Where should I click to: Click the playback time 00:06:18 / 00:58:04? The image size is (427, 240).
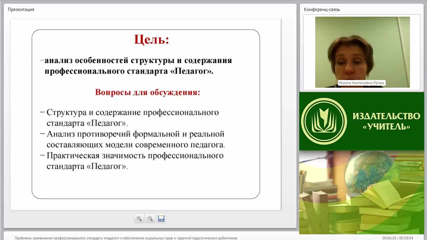[x=398, y=238]
